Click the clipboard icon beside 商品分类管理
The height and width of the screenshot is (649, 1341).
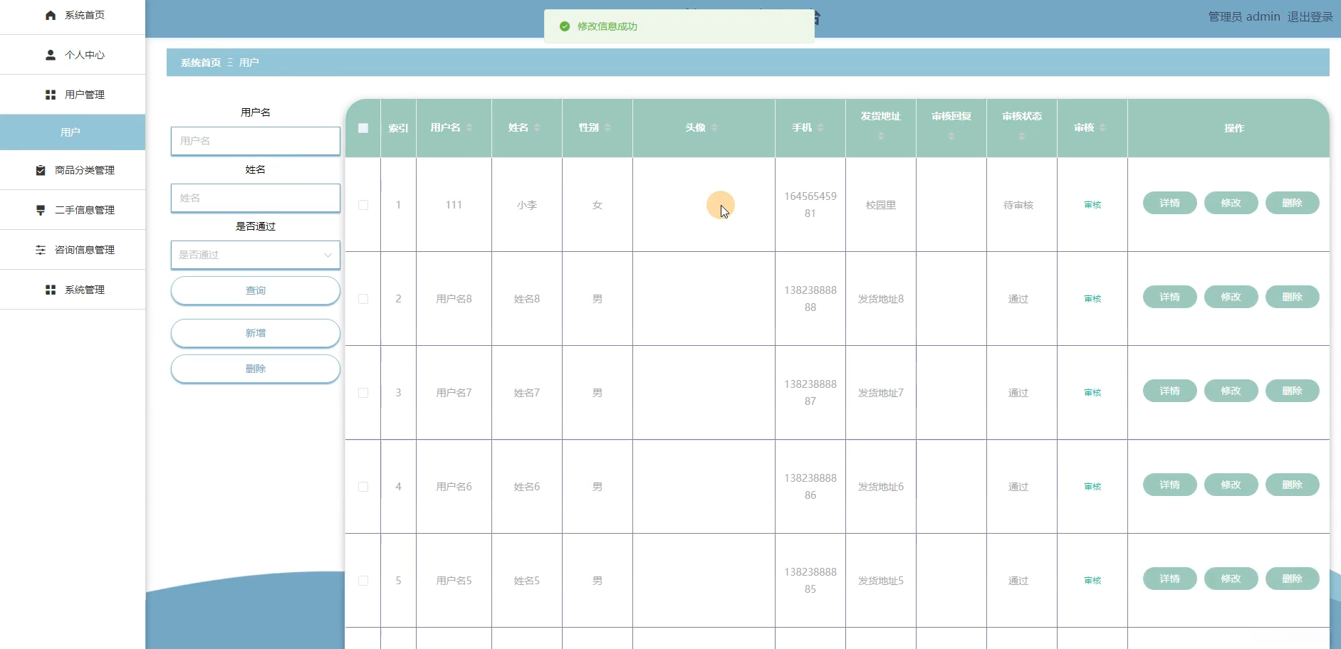point(41,170)
